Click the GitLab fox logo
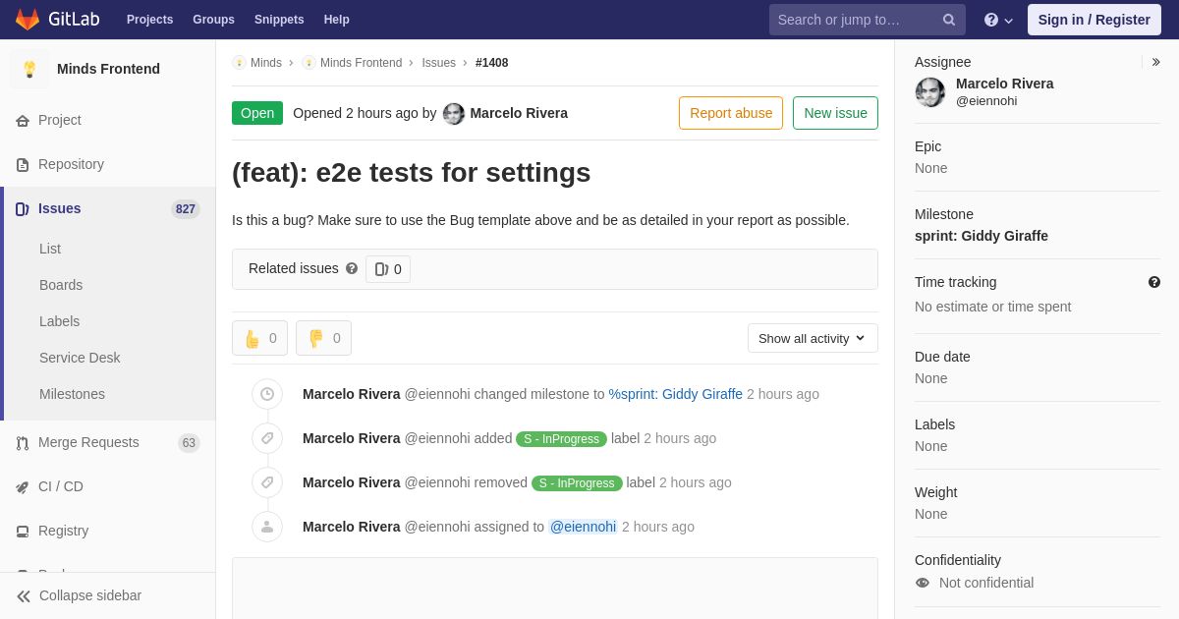 [x=28, y=20]
